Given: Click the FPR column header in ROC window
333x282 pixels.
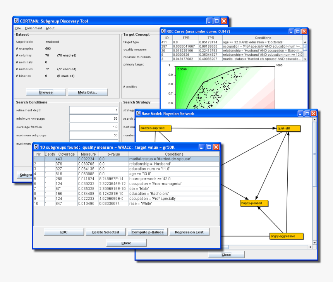Looking at the screenshot, I should pos(186,38).
